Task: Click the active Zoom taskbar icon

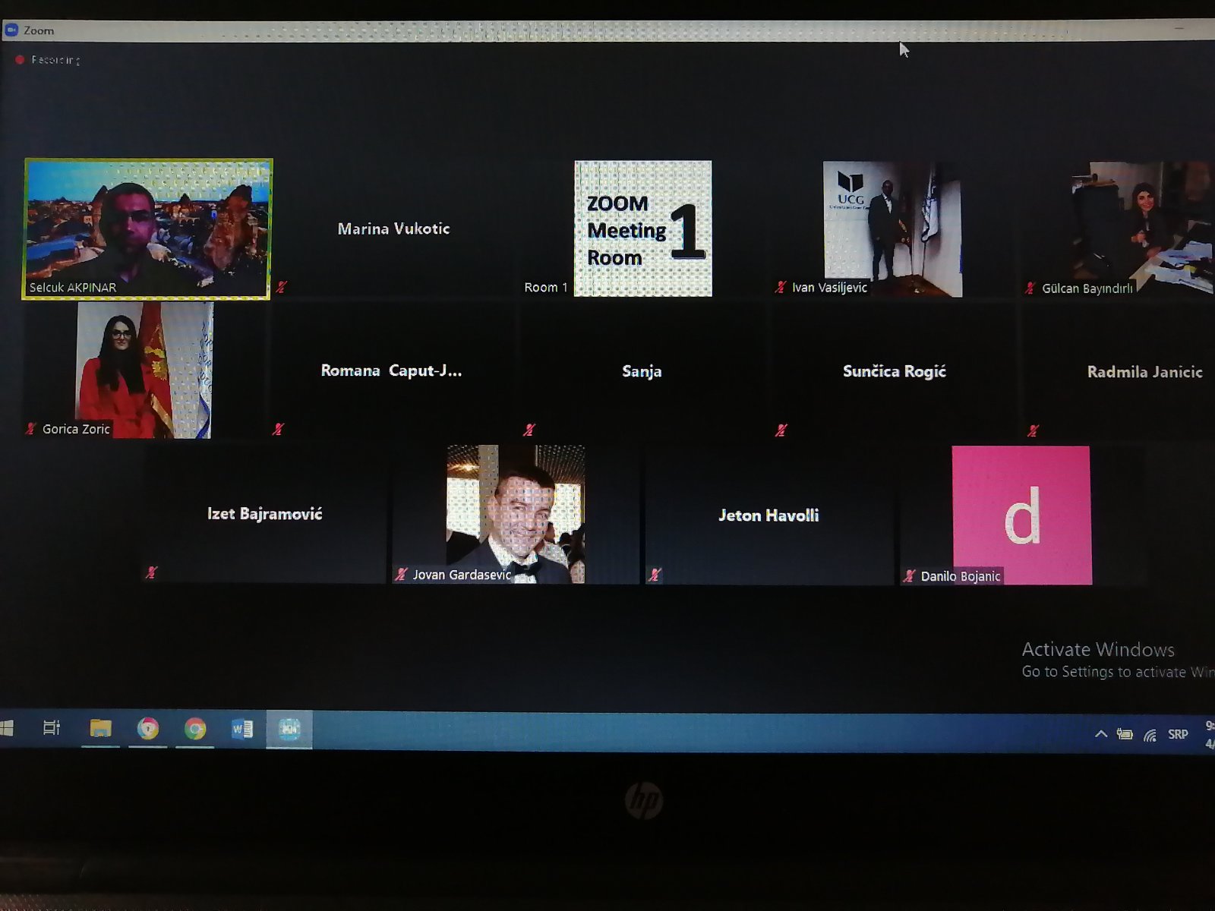Action: (289, 730)
